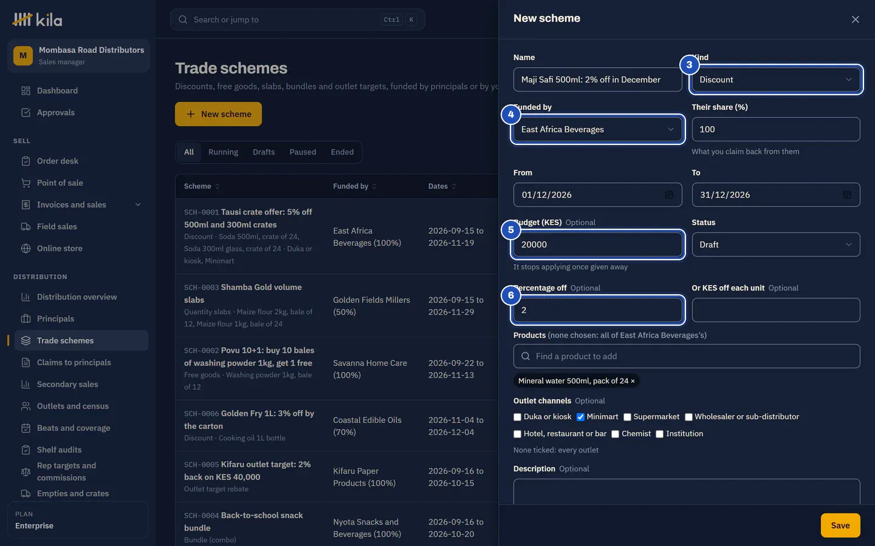Click the Distribution overview chart icon

(x=26, y=297)
